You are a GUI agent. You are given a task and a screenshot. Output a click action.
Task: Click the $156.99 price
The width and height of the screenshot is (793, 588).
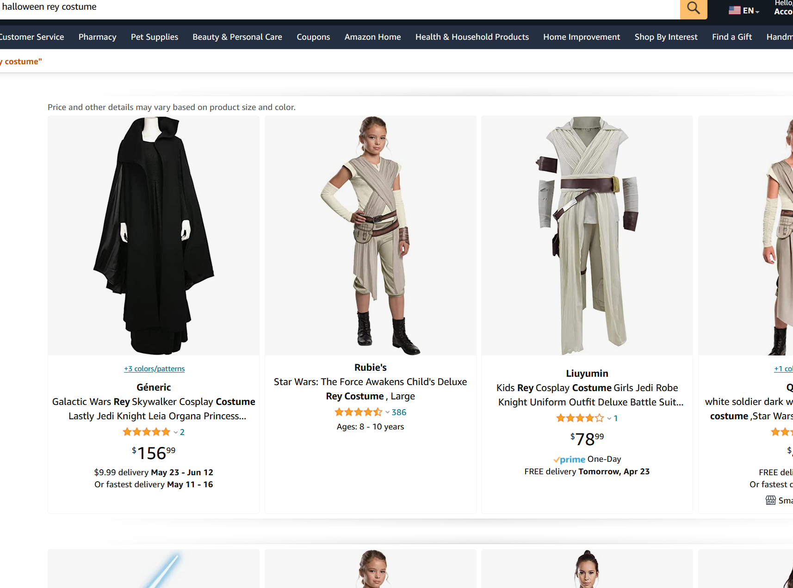click(154, 453)
